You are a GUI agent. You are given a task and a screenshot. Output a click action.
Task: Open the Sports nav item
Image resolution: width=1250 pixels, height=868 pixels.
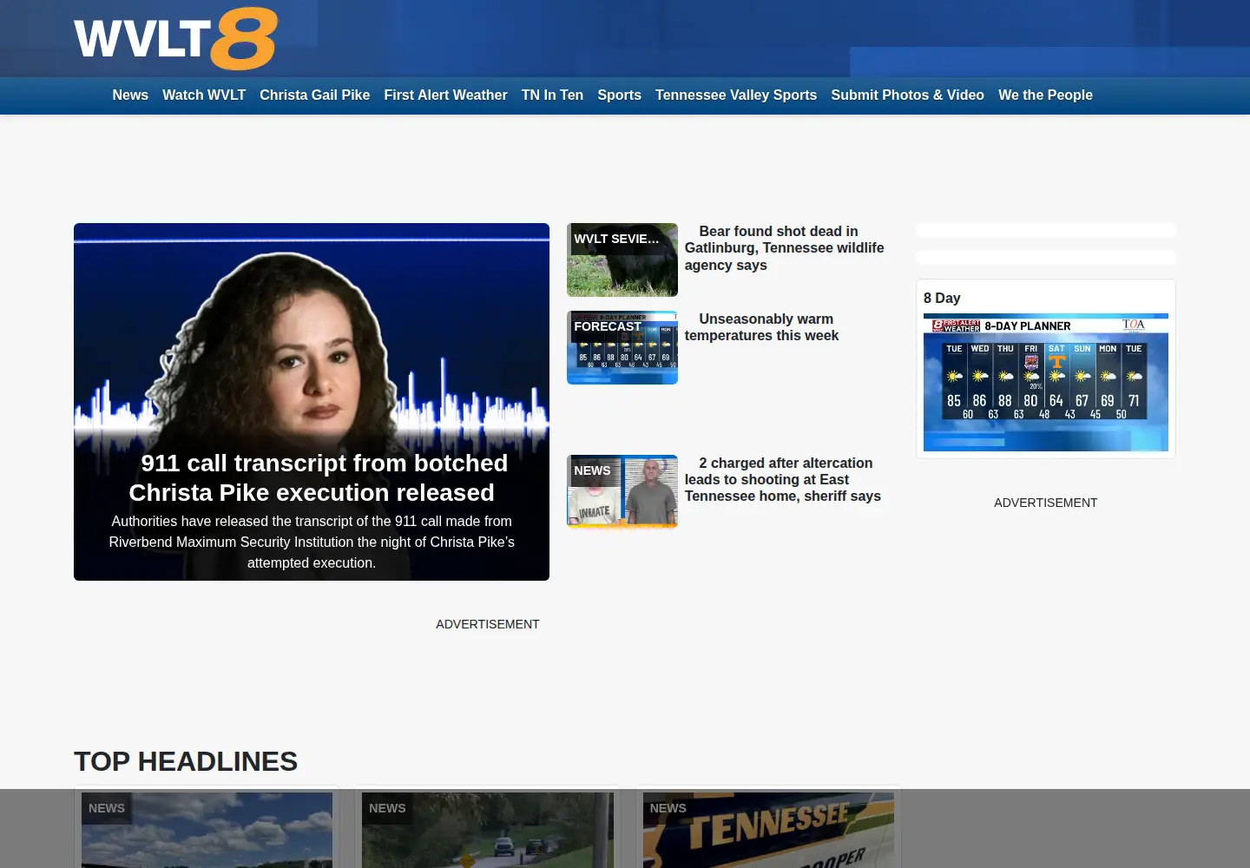coord(619,95)
